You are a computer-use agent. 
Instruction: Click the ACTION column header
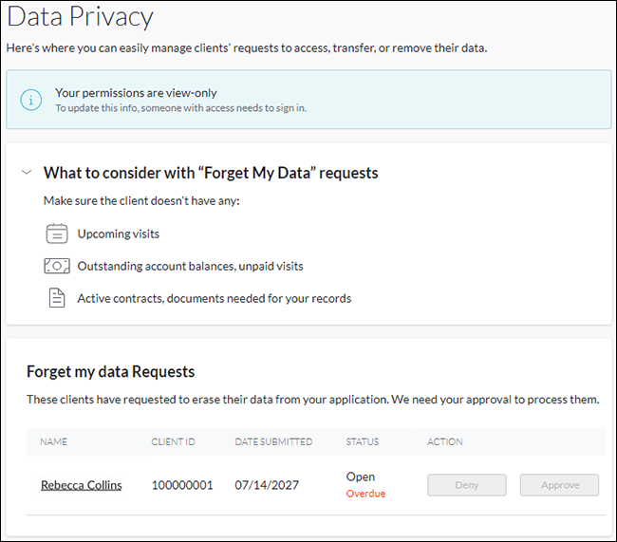click(x=445, y=441)
